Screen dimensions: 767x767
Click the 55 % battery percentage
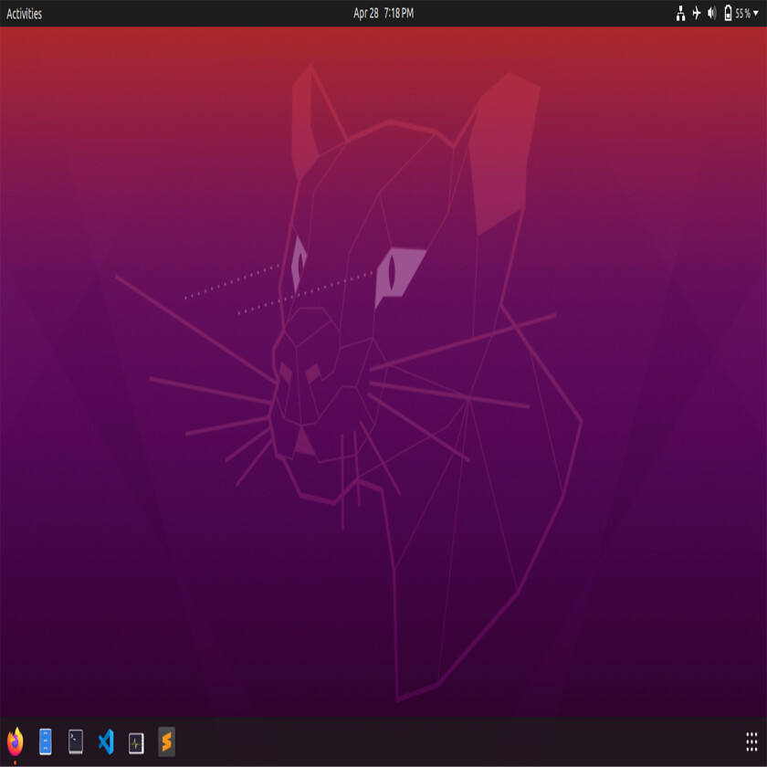741,14
